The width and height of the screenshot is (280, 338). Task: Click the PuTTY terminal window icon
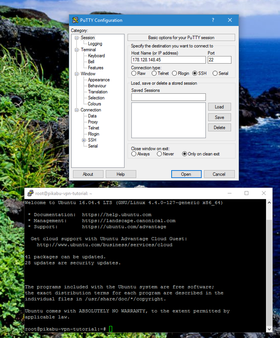[30, 193]
